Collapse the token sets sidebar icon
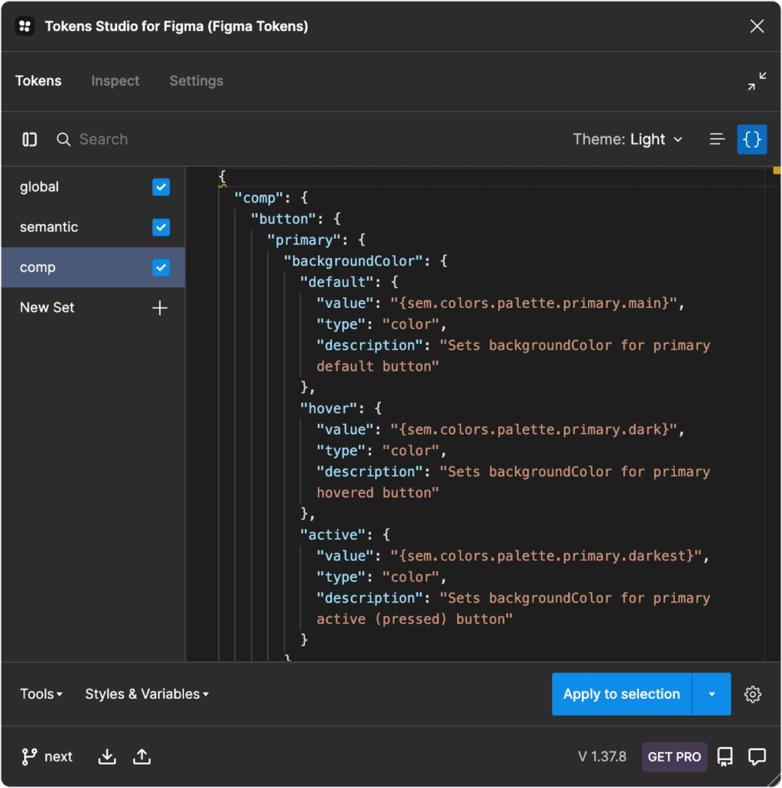 [x=30, y=139]
